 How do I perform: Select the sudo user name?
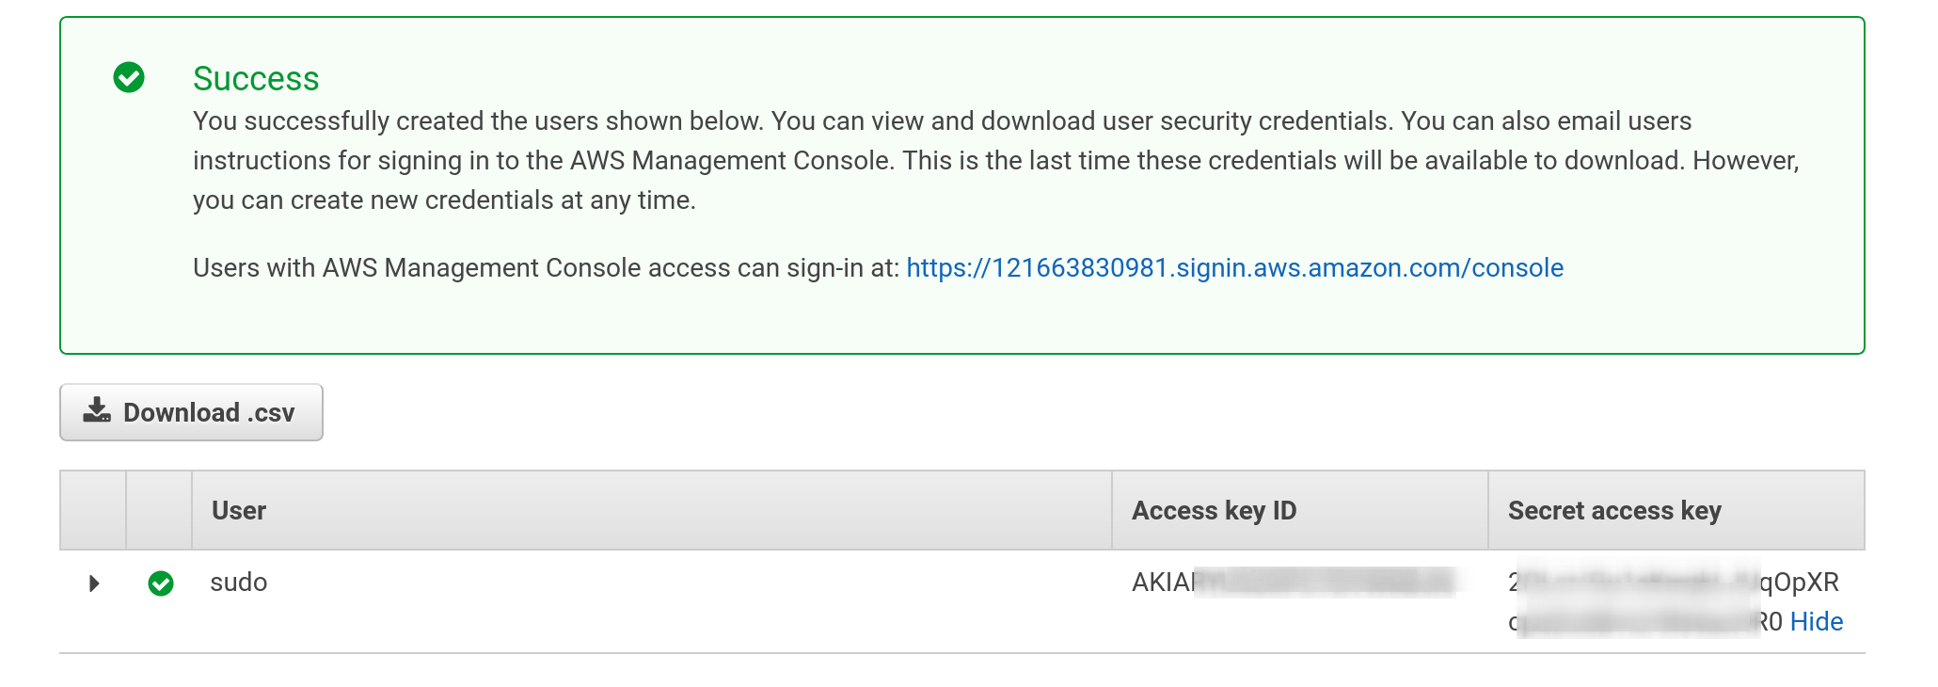(239, 583)
